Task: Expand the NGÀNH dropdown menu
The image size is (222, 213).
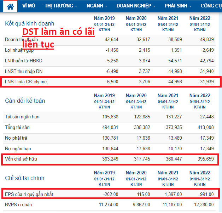Action: 97,6
